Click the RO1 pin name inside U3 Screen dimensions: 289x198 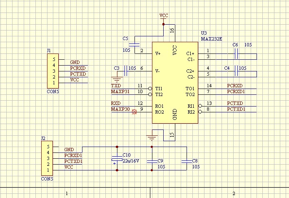coord(159,106)
